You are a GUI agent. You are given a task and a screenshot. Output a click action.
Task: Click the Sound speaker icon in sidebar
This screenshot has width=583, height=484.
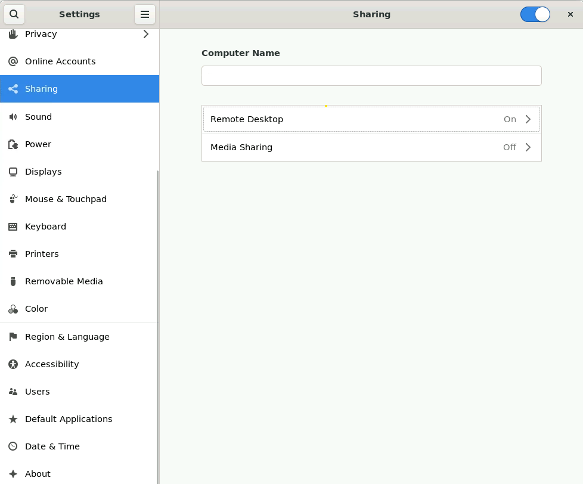[x=13, y=117]
